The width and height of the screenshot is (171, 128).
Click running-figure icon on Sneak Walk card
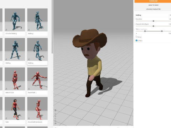click(x=29, y=89)
